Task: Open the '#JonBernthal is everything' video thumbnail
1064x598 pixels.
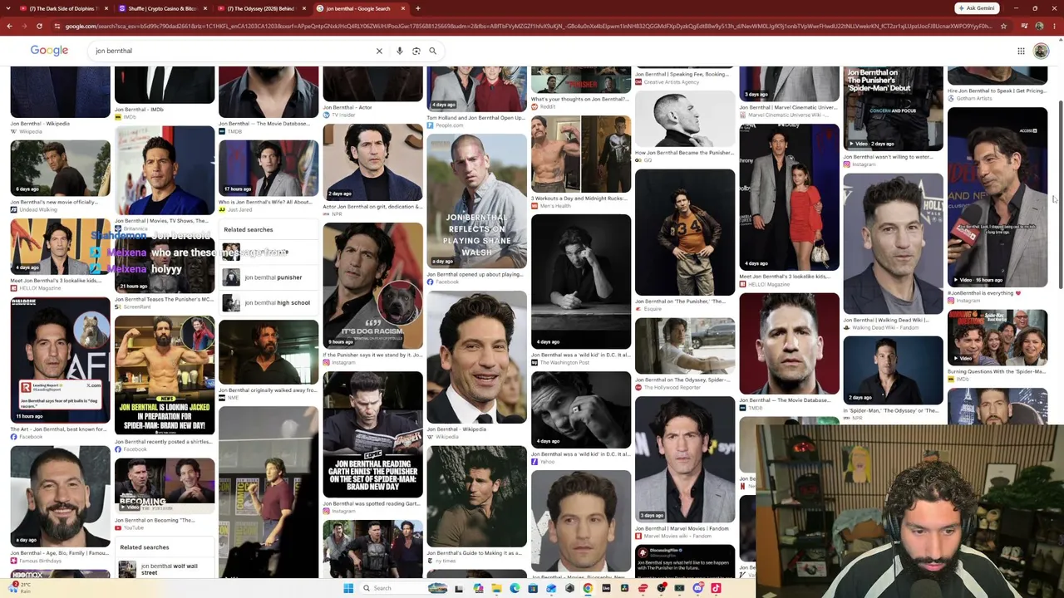Action: [997, 197]
